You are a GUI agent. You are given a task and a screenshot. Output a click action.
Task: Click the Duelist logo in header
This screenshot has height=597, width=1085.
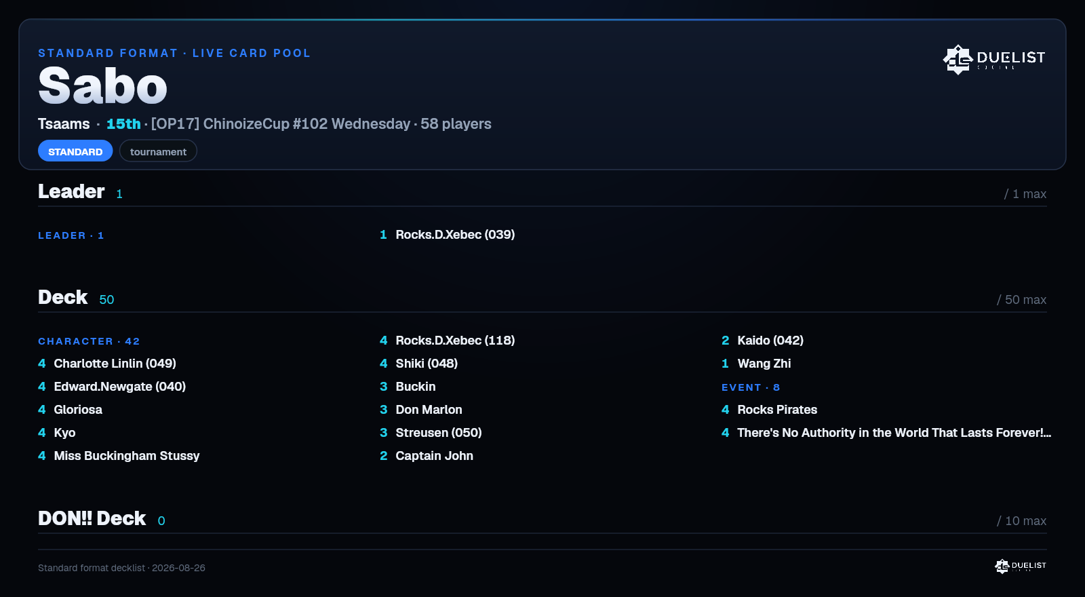click(994, 59)
